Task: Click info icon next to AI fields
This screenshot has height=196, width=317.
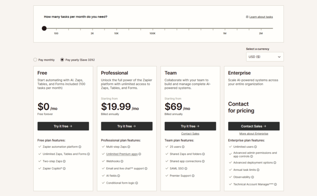Action: [119, 176]
